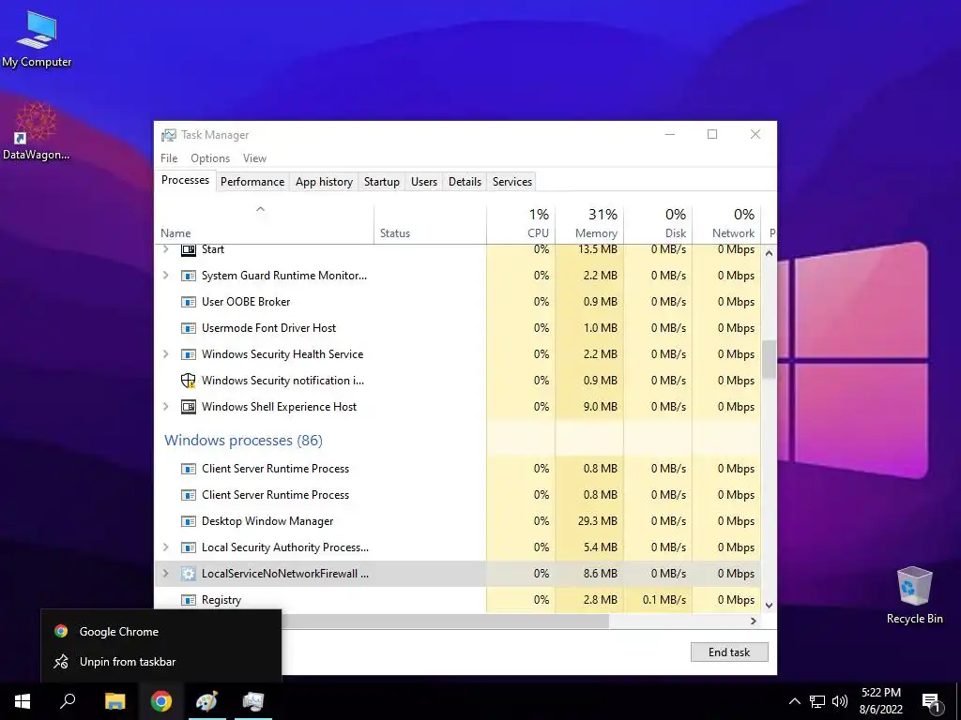961x720 pixels.
Task: Open the View menu
Action: (254, 157)
